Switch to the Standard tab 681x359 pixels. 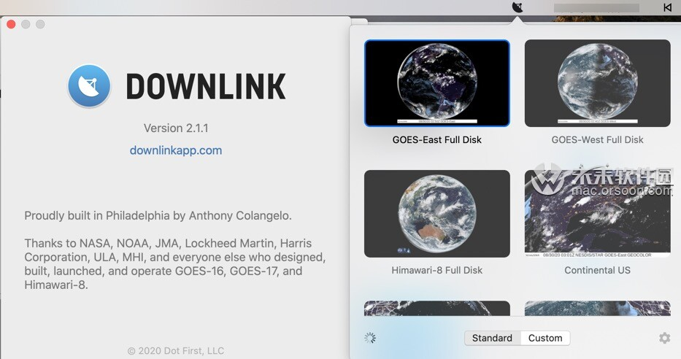492,338
